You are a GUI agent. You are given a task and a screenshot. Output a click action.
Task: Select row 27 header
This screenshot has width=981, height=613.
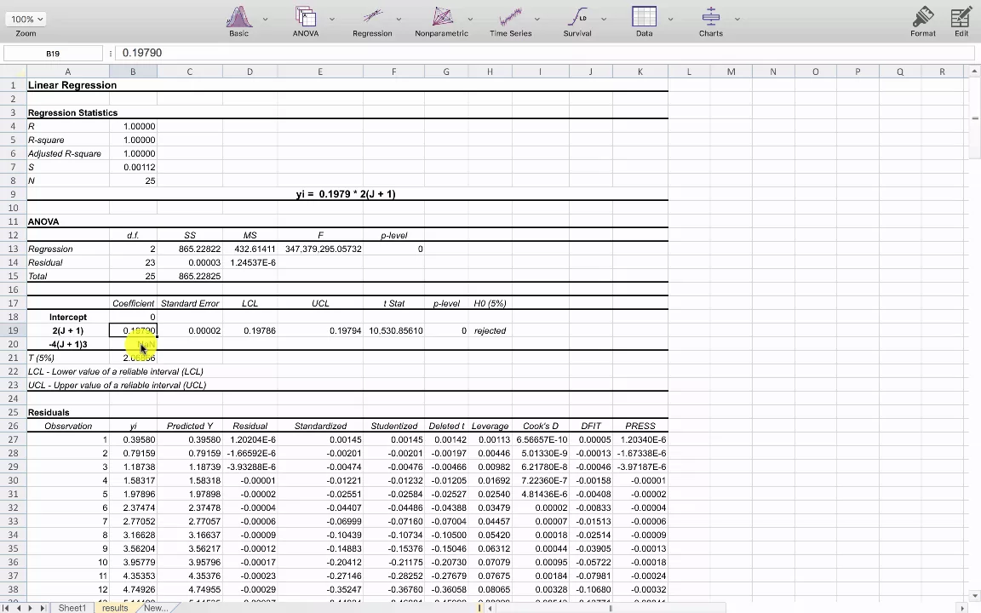[13, 439]
